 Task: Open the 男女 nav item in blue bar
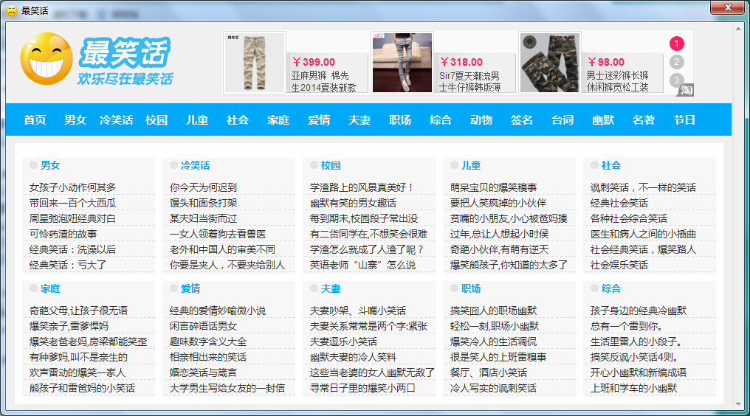[x=75, y=120]
